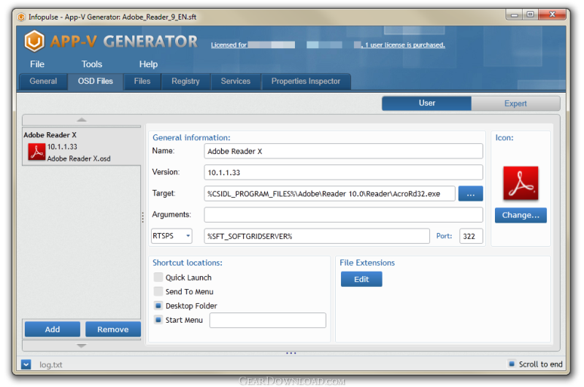Viewport: 584px width, 387px height.
Task: Switch to Expert mode
Action: [515, 103]
